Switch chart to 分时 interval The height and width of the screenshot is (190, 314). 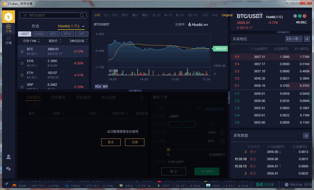(x=97, y=15)
